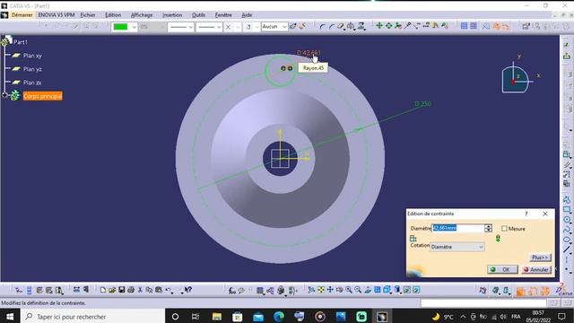Click the Save icon in bottom toolbar
The image size is (574, 323).
(x=122, y=290)
